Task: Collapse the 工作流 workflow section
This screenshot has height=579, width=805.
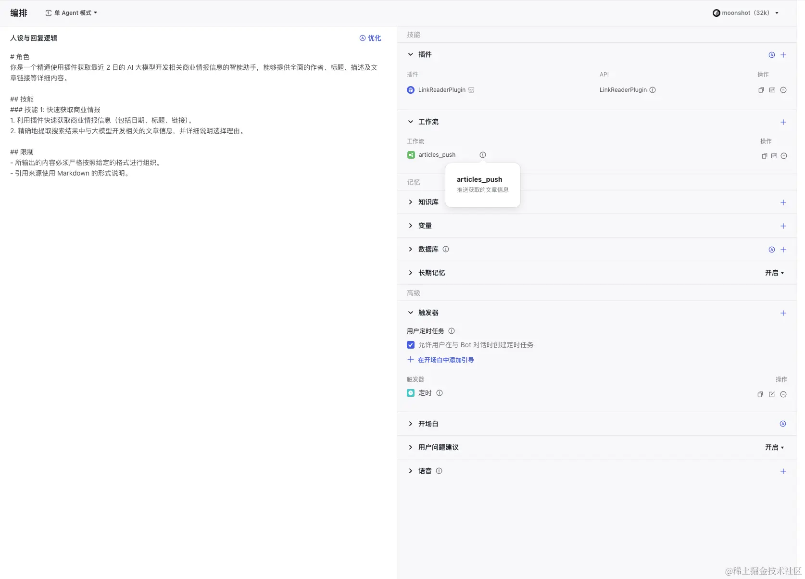Action: 410,122
